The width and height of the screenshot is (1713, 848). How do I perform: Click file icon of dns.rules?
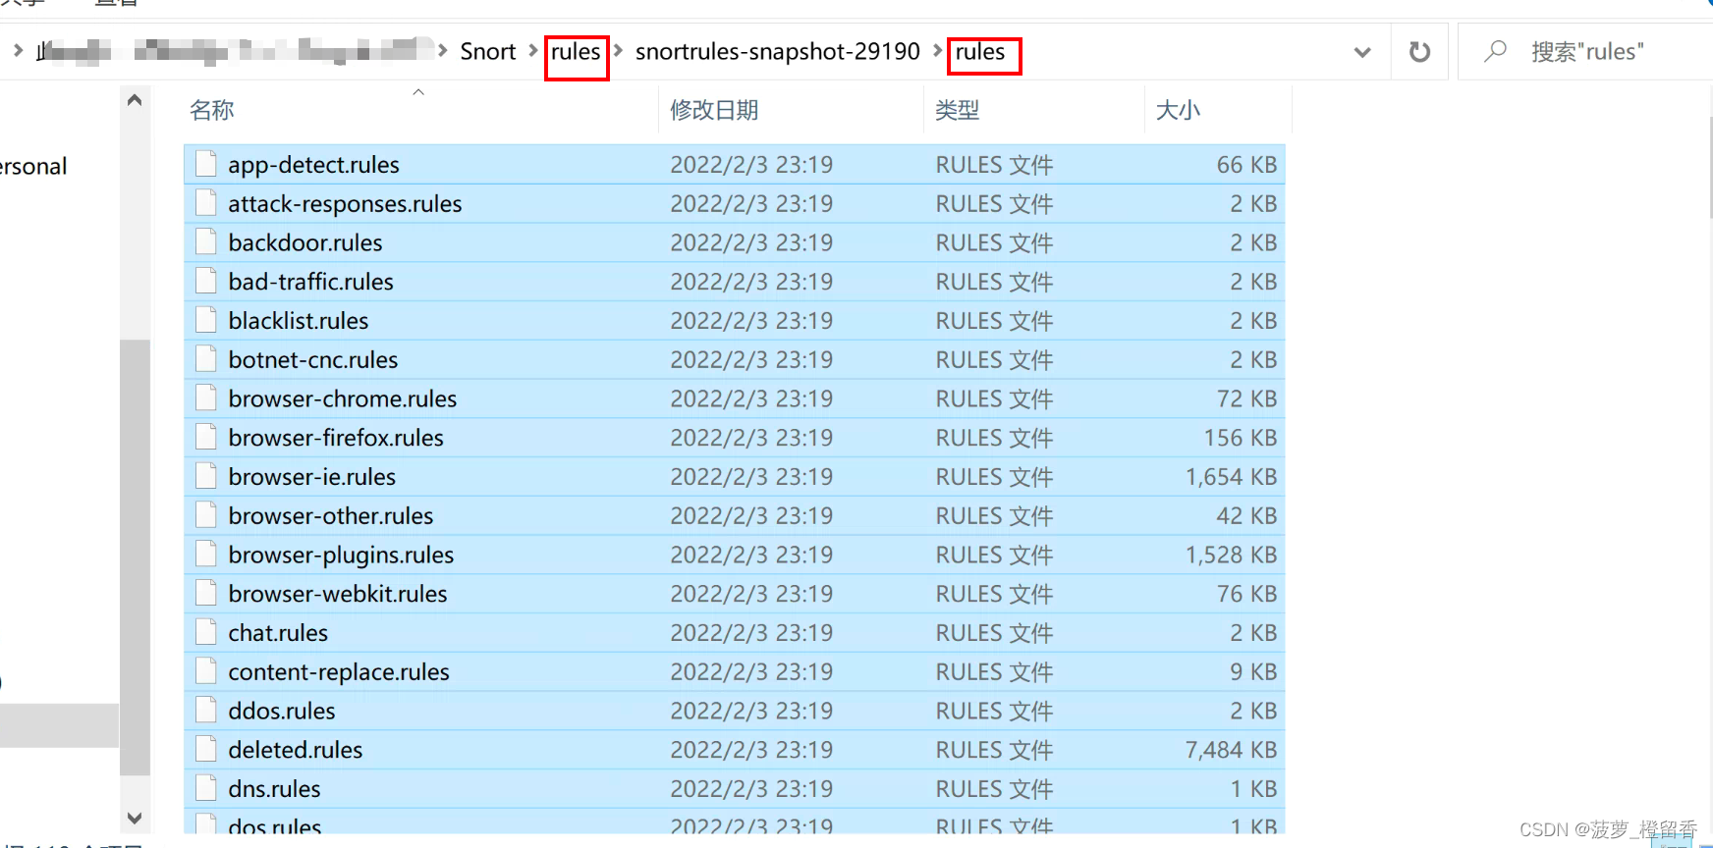[205, 788]
